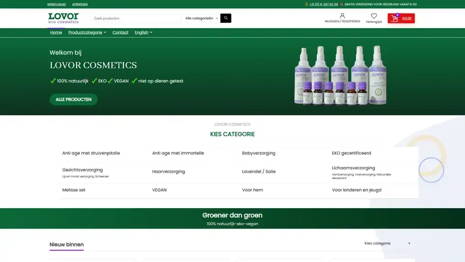
Task: Open Anti age met immortelle category
Action: point(178,153)
